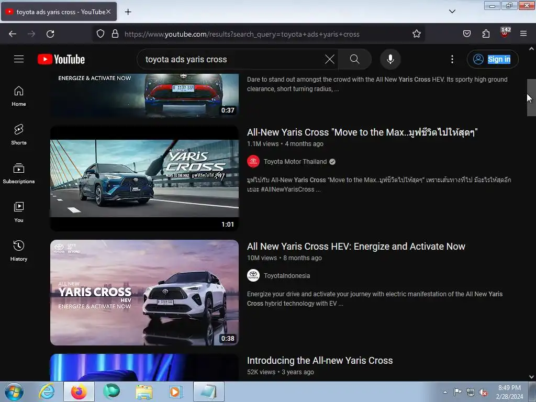The height and width of the screenshot is (402, 536).
Task: Bookmark this page with the star
Action: pyautogui.click(x=416, y=34)
